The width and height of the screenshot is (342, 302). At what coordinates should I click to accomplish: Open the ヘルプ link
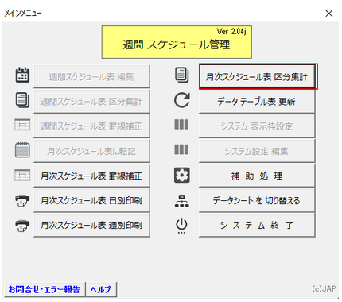[101, 289]
